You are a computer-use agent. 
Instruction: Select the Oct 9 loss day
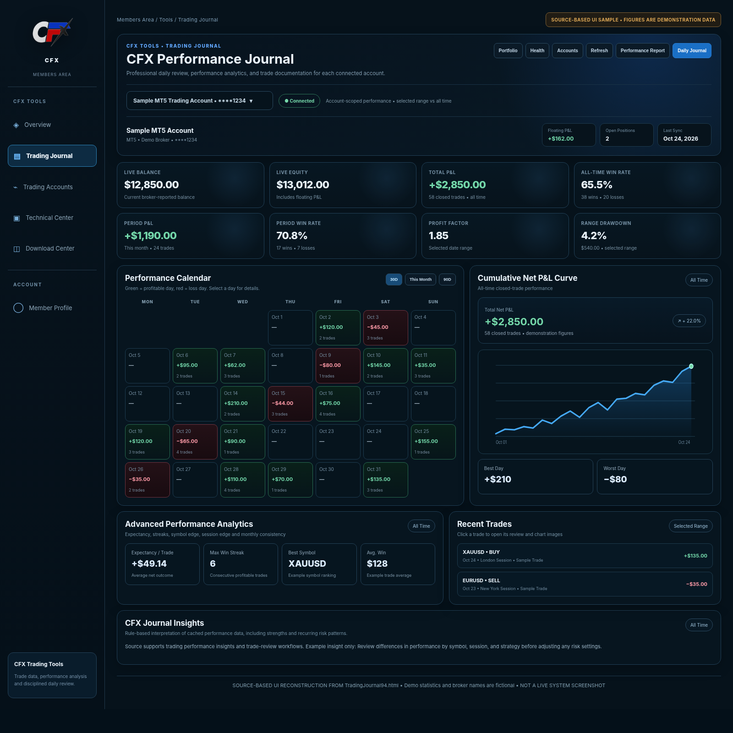[x=338, y=366]
